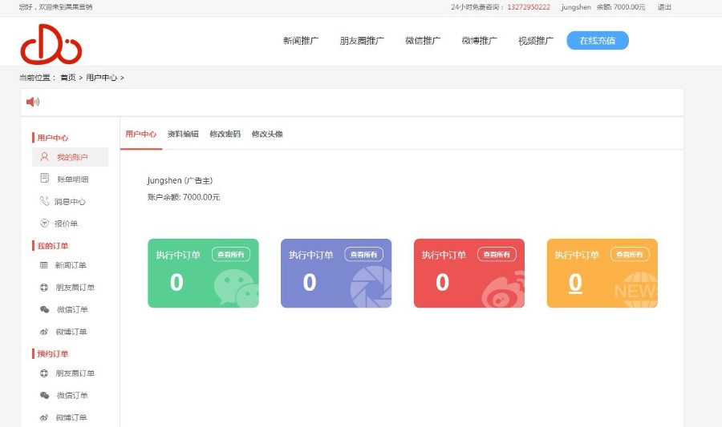Click the Weibo icon beside 微博订单 under 我的订单

click(44, 332)
